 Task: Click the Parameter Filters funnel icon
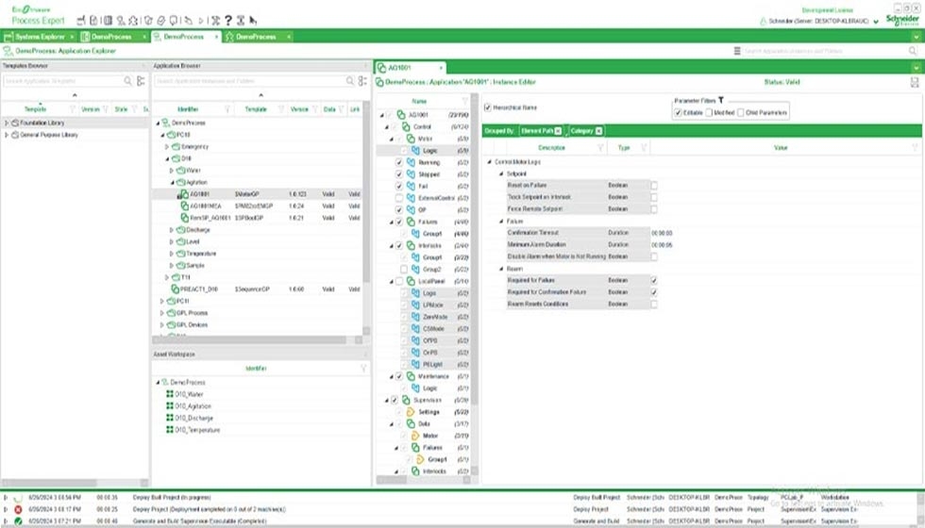coord(721,100)
